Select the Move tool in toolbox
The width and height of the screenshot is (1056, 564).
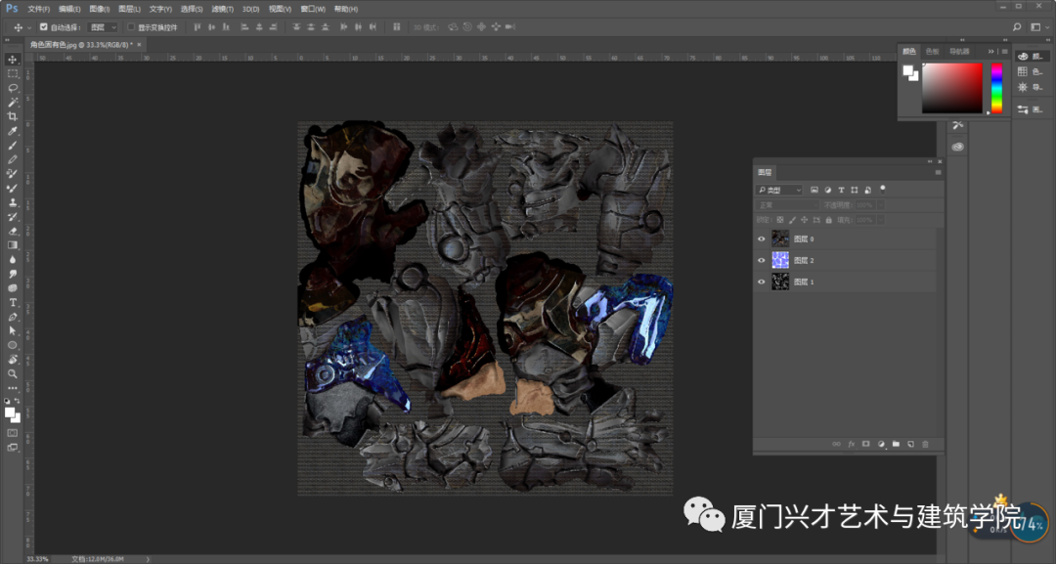(x=12, y=60)
